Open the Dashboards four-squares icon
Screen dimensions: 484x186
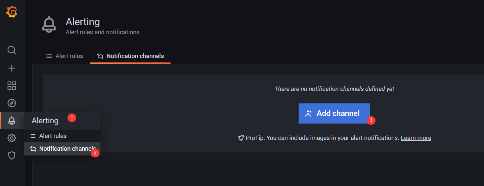[12, 86]
